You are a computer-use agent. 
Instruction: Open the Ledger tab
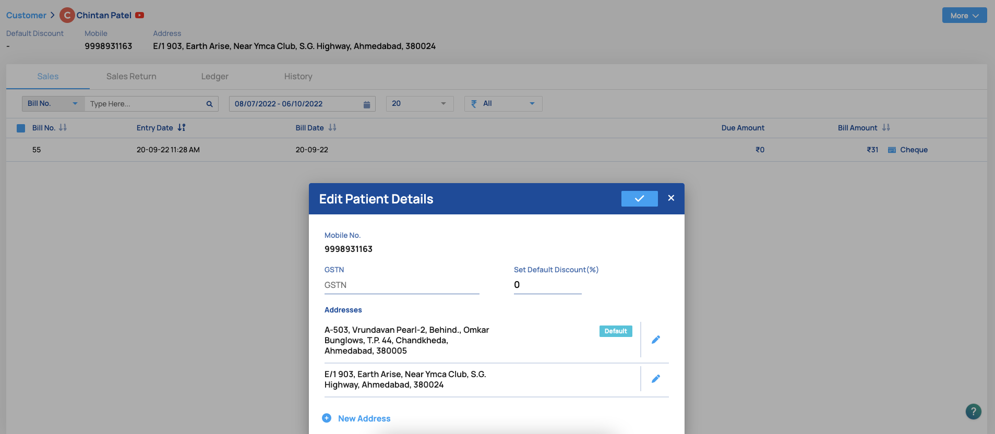click(214, 77)
